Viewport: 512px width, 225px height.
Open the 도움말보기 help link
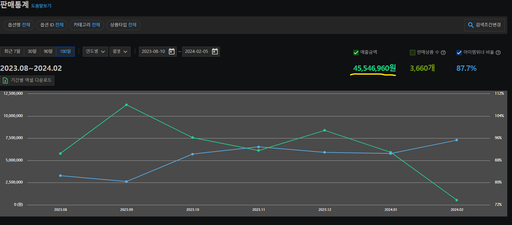41,6
